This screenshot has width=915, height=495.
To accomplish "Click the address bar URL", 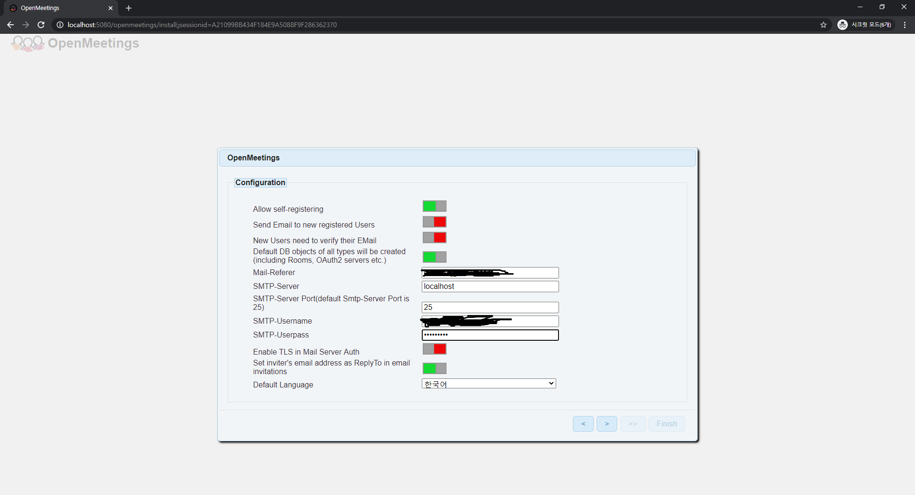I will pos(202,25).
